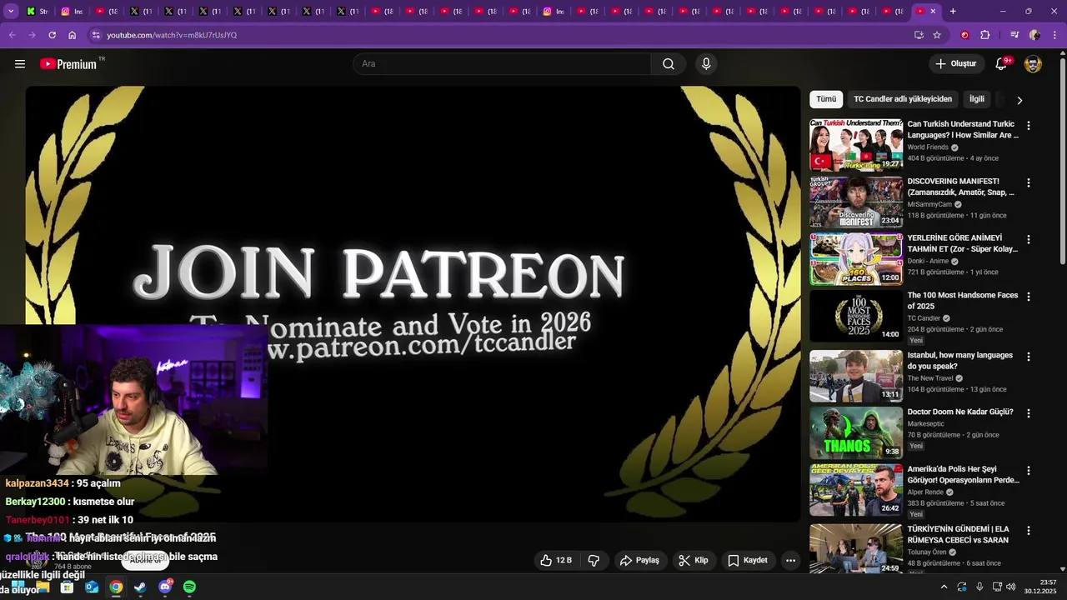Screen dimensions: 1067x600
Task: Subscribe using the Abone ol button
Action: (145, 560)
